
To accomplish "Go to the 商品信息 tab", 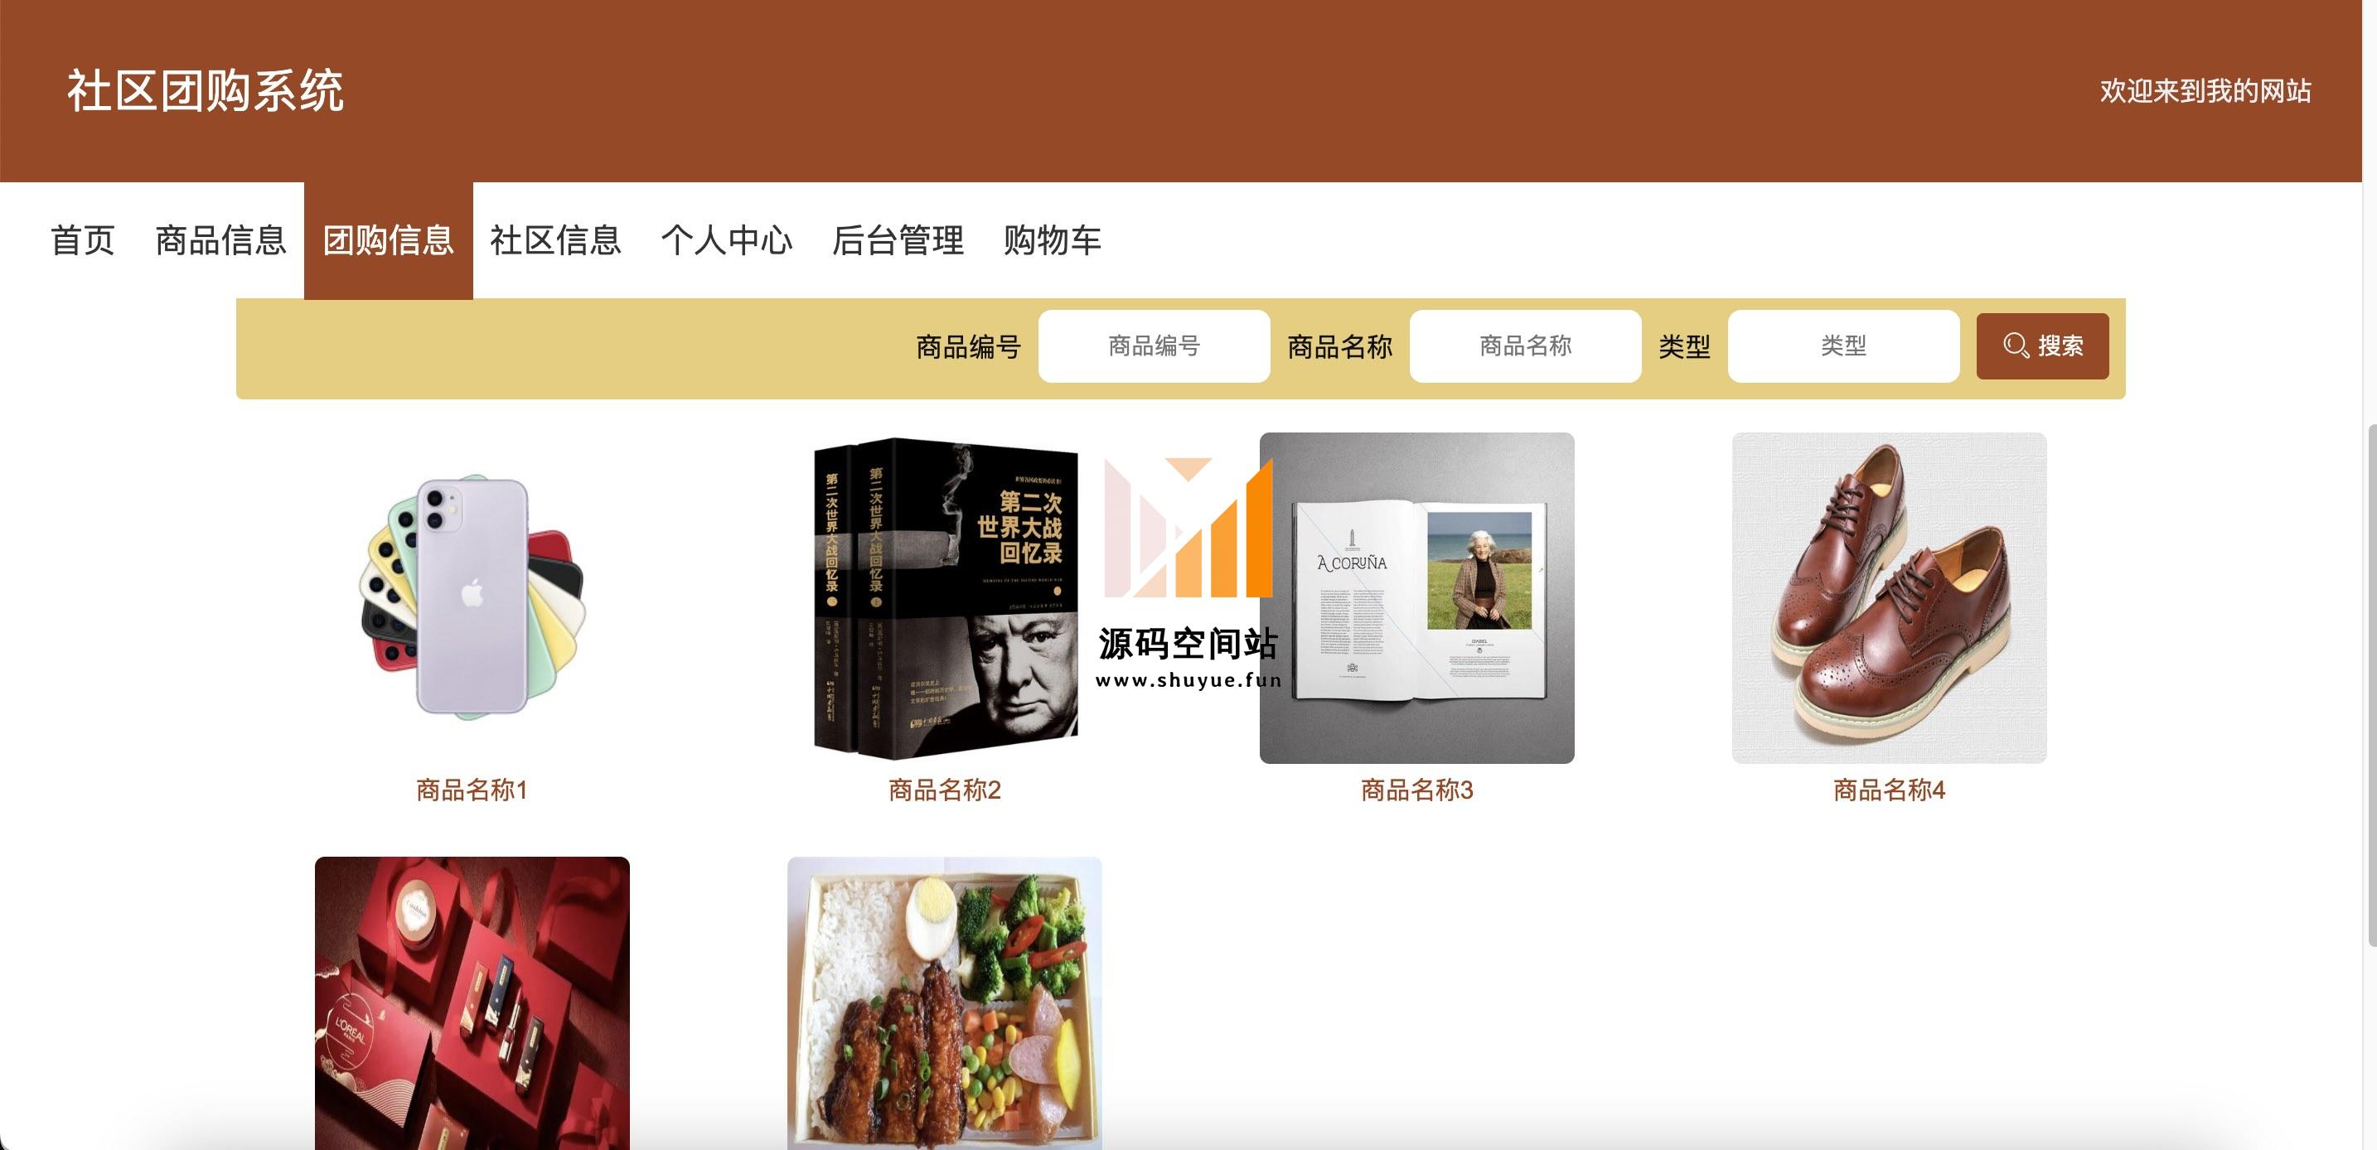I will coord(220,241).
